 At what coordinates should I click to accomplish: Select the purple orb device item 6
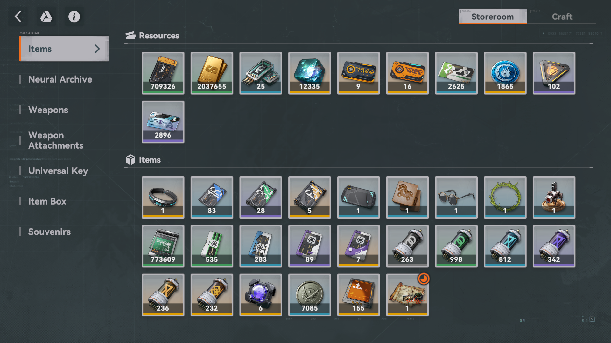[261, 295]
